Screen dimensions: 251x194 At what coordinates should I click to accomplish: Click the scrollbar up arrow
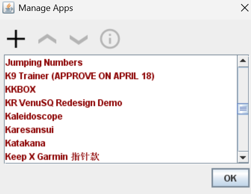coord(243,61)
